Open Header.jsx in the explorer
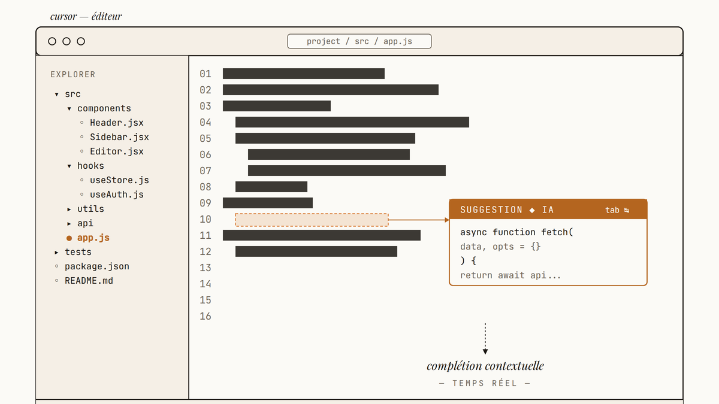This screenshot has height=404, width=719. point(116,123)
